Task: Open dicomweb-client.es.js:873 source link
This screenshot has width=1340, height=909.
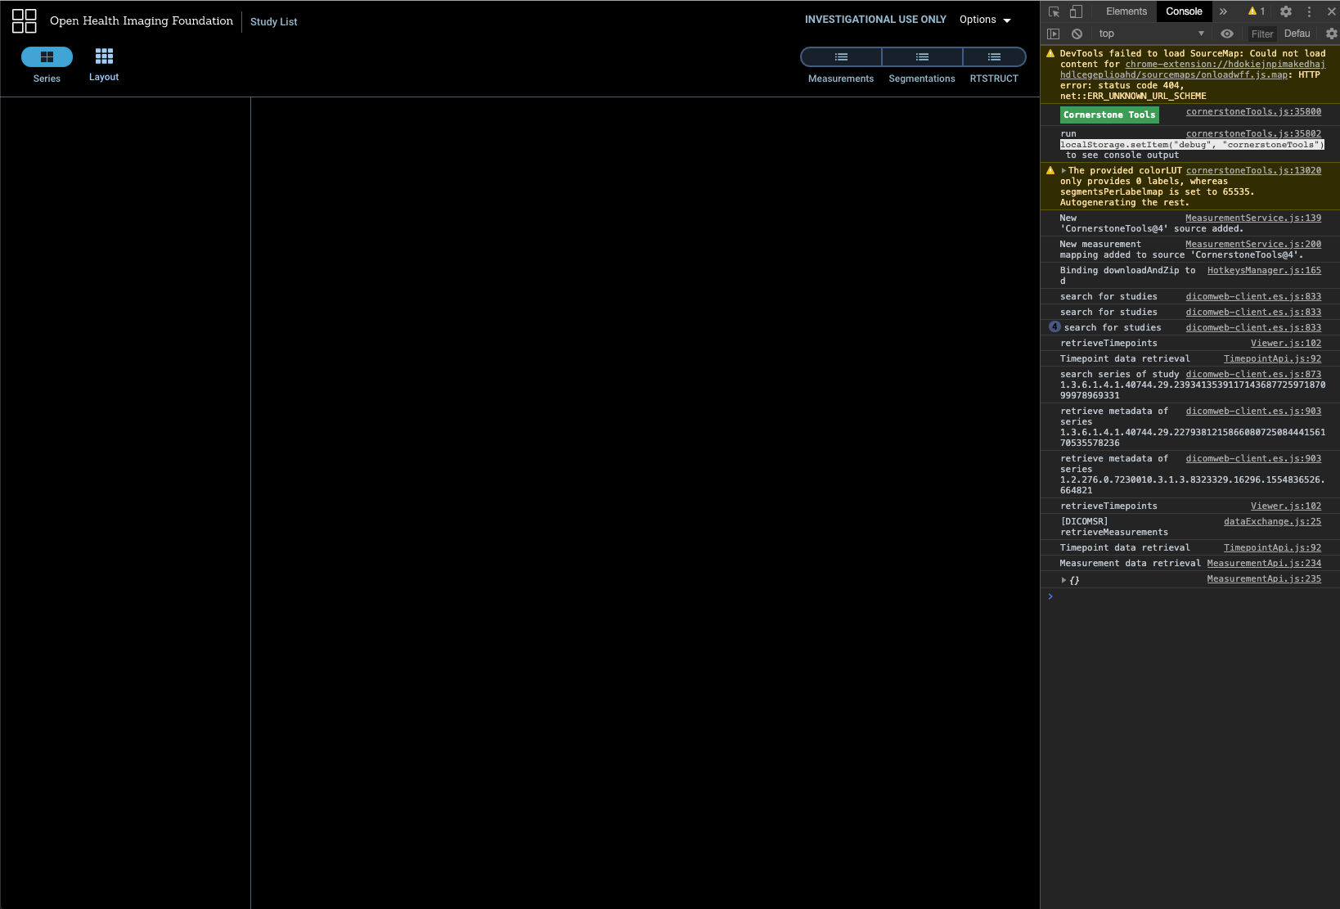Action: click(1253, 374)
